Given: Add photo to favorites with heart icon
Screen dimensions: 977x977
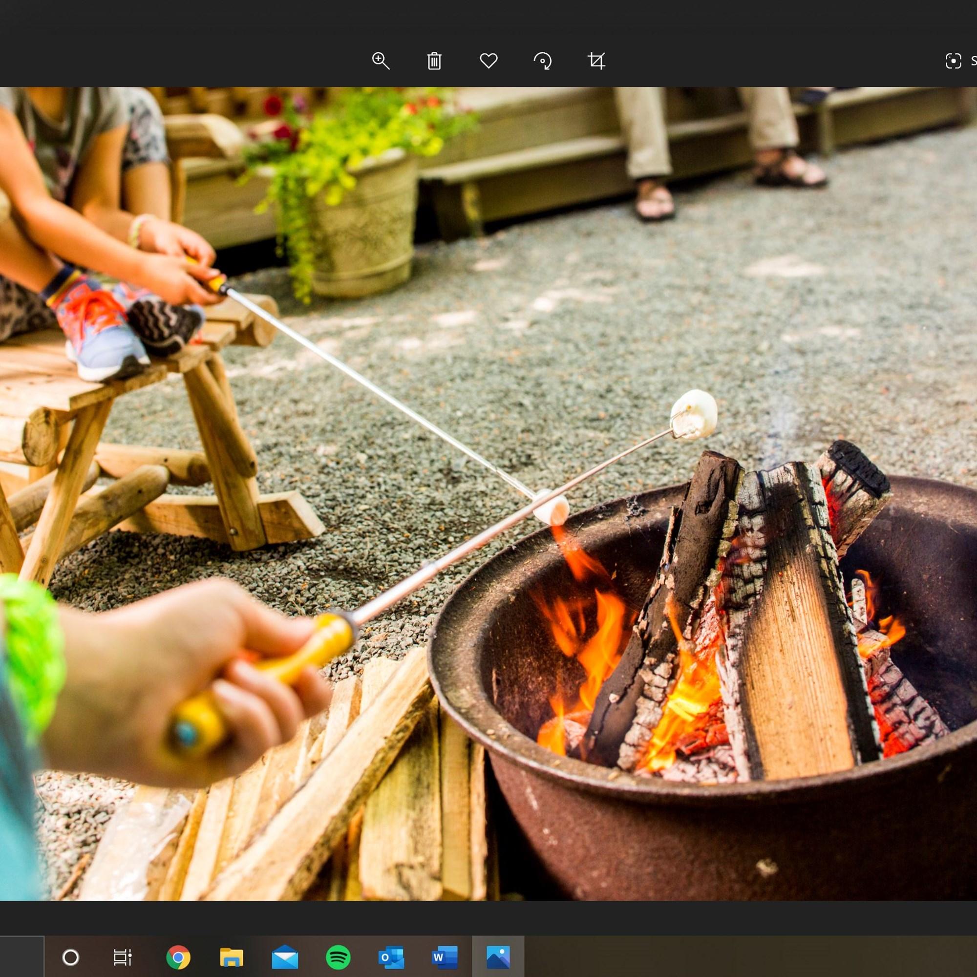Looking at the screenshot, I should [x=488, y=61].
